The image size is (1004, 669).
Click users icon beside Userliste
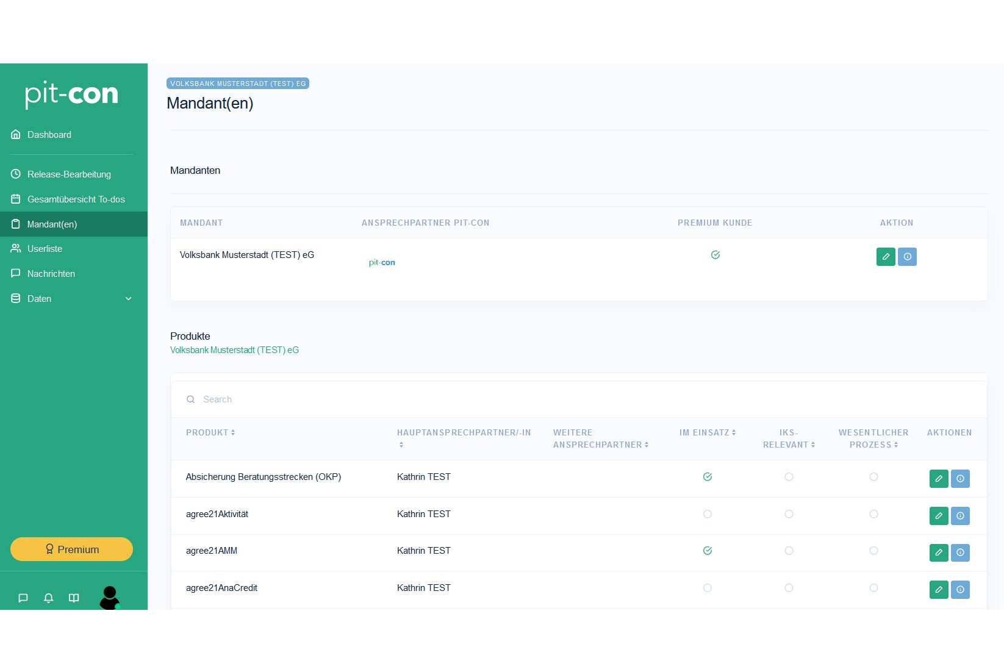[x=16, y=249]
